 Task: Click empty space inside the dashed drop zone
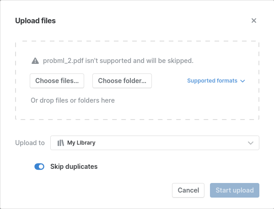click(x=192, y=103)
